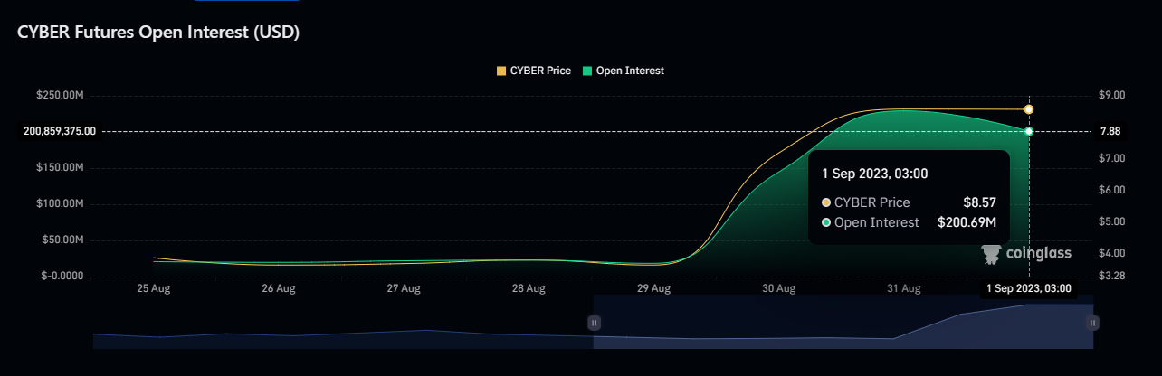This screenshot has width=1162, height=376.
Task: Click the highlighted selection in the range navigator
Action: [843, 322]
